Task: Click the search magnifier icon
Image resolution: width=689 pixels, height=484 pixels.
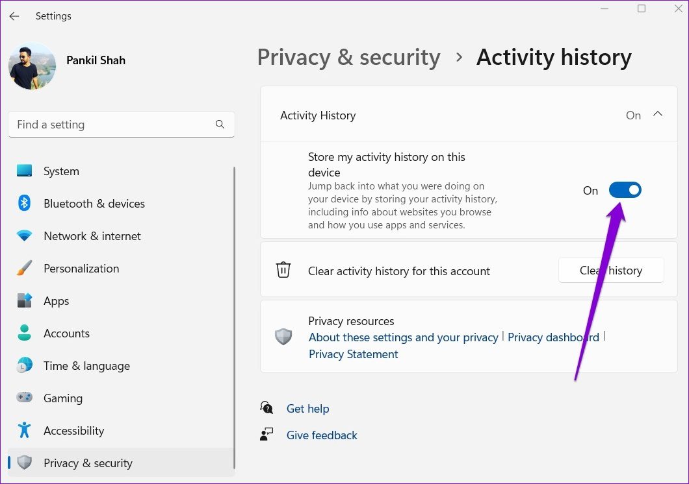Action: pyautogui.click(x=220, y=125)
